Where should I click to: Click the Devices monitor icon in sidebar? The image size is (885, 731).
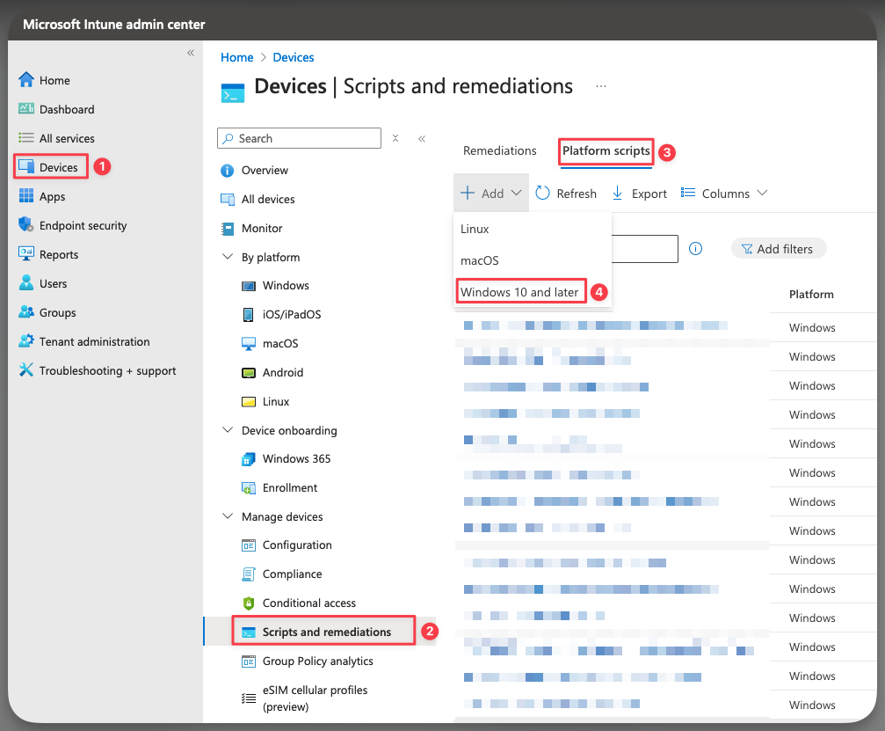26,166
